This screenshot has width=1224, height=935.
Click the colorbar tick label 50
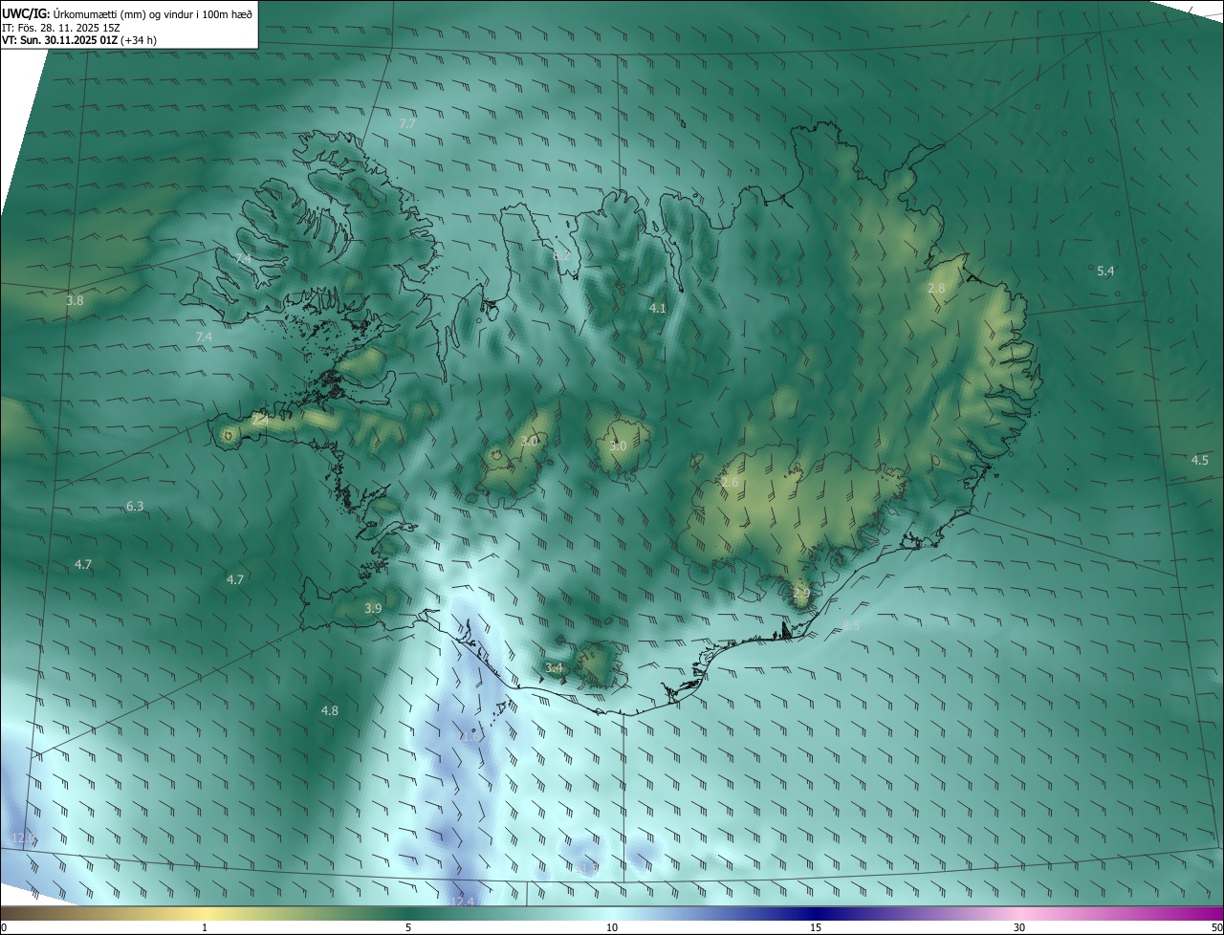click(1216, 927)
